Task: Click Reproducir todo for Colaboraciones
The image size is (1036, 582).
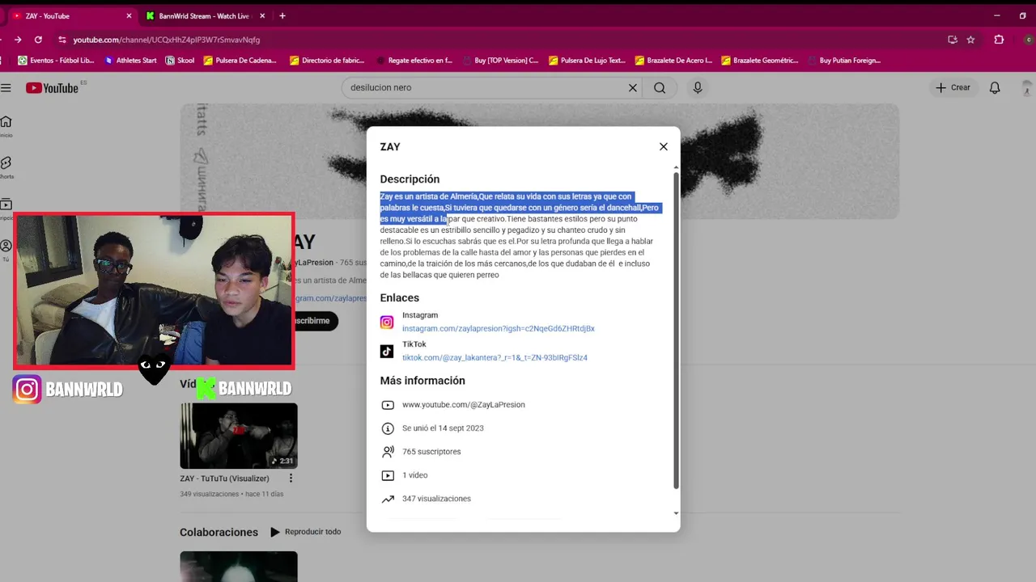Action: tap(306, 532)
